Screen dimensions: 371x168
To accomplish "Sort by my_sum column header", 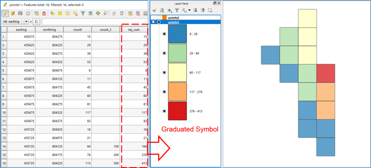I will point(134,30).
